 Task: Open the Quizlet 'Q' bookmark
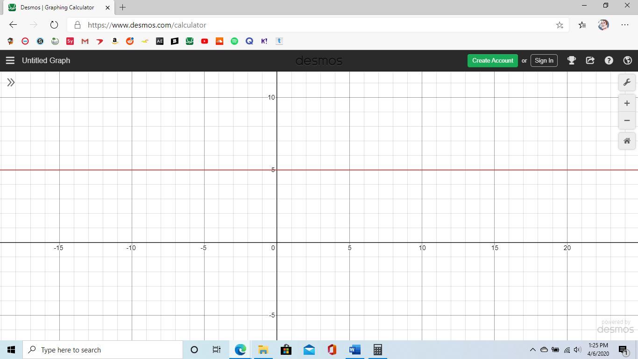point(249,41)
